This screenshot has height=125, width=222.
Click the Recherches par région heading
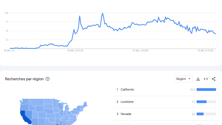pyautogui.click(x=24, y=79)
